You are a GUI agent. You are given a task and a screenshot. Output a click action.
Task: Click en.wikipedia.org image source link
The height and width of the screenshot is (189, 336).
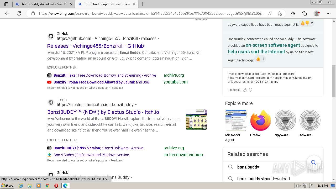(248, 74)
